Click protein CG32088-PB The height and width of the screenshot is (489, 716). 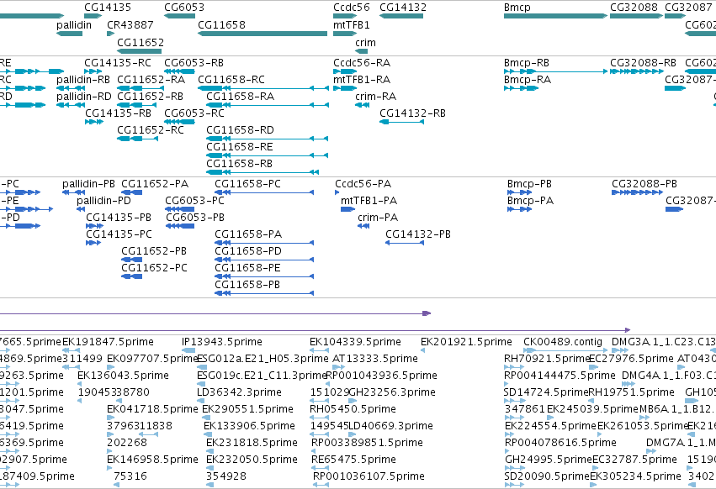644,184
